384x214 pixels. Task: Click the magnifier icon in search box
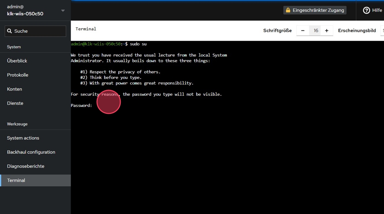[10, 31]
